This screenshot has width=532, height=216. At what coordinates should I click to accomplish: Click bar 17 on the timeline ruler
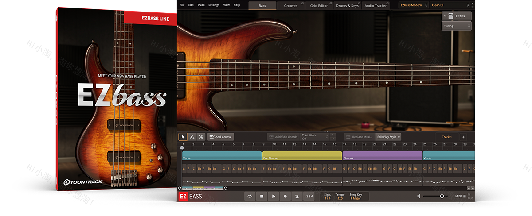(x=344, y=144)
